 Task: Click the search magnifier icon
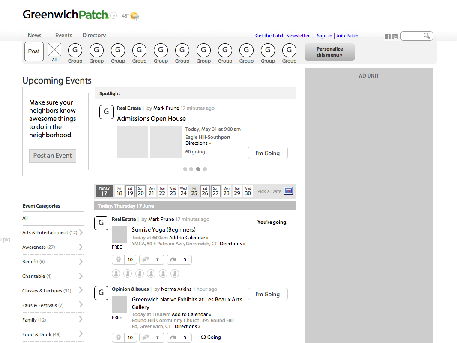point(427,36)
